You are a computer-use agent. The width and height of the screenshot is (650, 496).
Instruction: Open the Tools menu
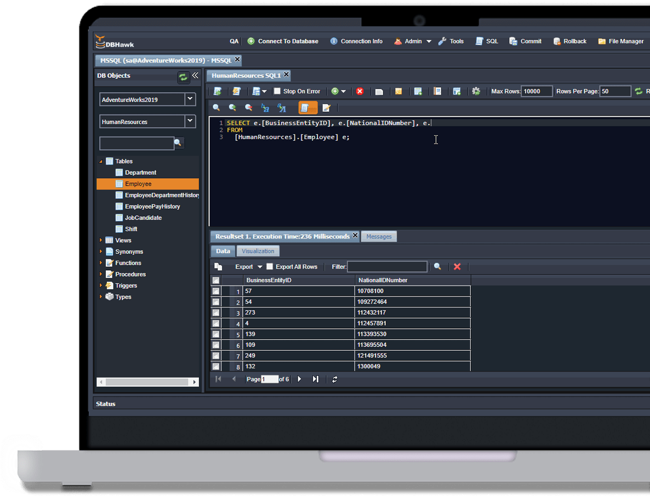451,42
